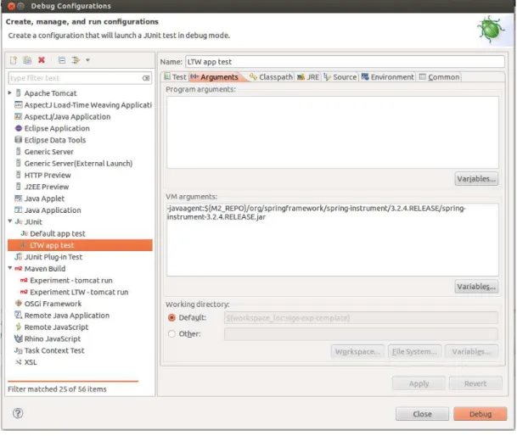Image resolution: width=517 pixels, height=436 pixels.
Task: Click inside the Program arguments text area
Action: coord(333,132)
